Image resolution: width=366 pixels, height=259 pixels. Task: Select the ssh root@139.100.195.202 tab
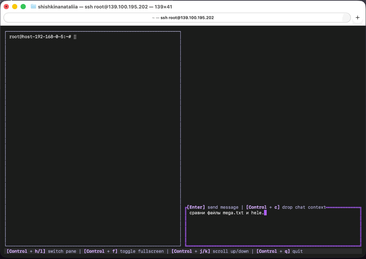pyautogui.click(x=177, y=18)
